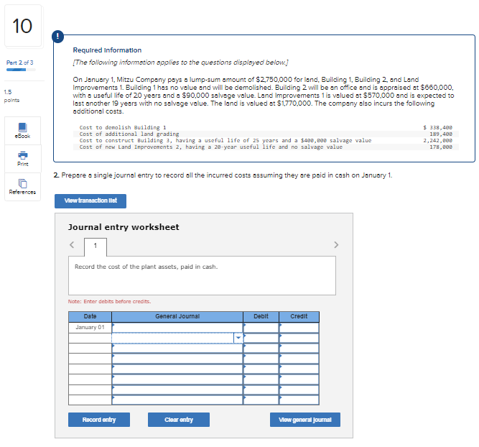
Task: Open the account dropdown in second row
Action: 238,338
